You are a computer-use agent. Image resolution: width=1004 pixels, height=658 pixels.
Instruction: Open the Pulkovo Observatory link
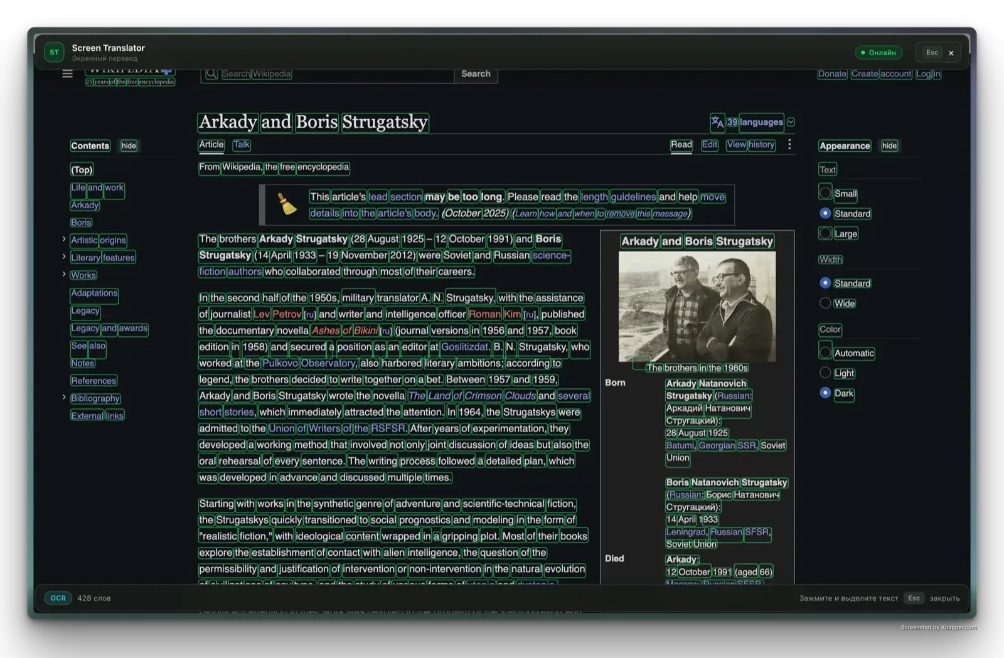[309, 363]
